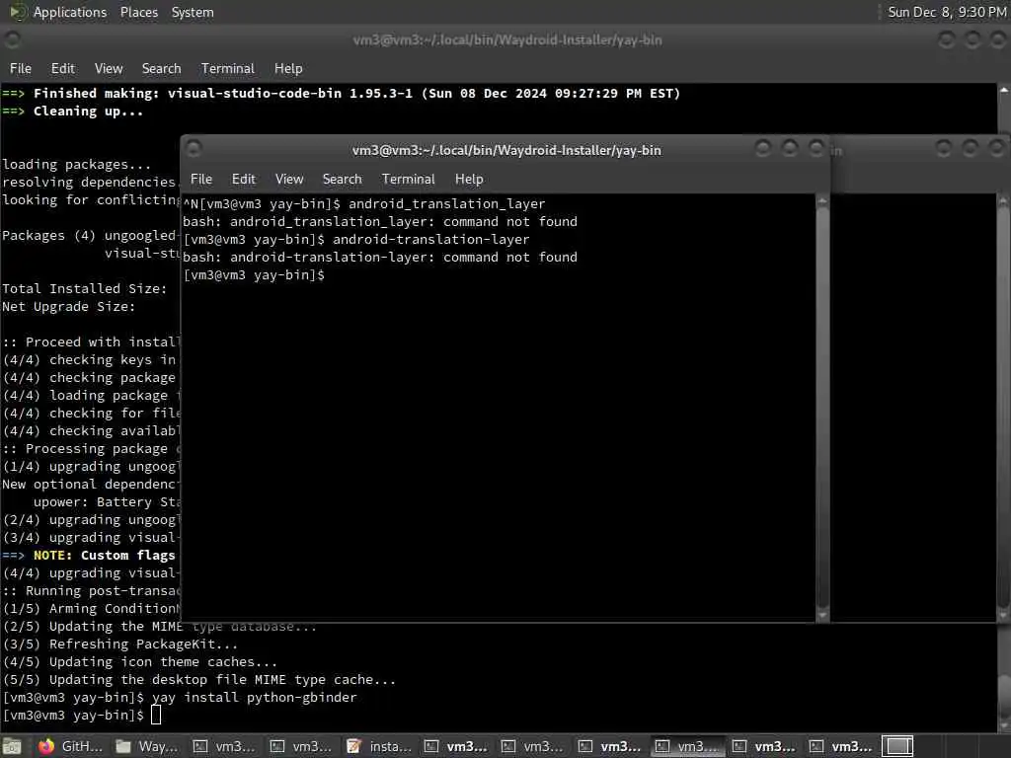Viewport: 1011px width, 758px height.
Task: Click the line '(4/5) Updating icon theme caches...'
Action: tap(140, 662)
